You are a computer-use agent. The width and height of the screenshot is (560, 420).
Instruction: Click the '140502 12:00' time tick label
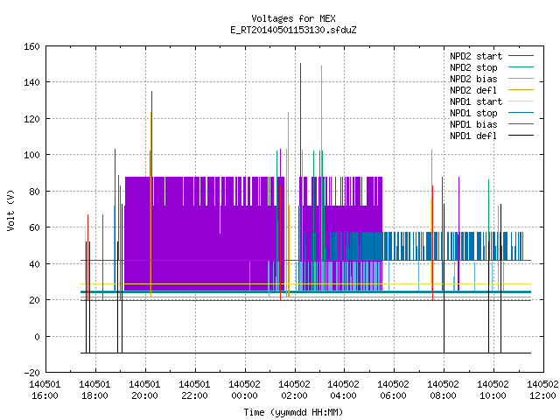pyautogui.click(x=542, y=390)
